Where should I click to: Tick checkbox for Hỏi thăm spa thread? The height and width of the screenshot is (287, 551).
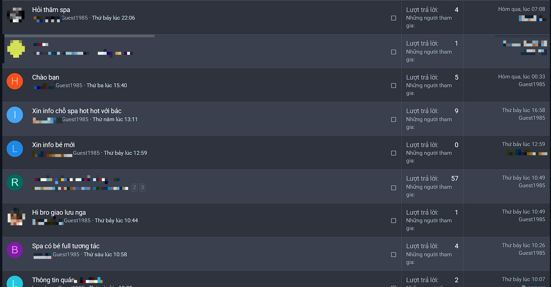point(394,18)
